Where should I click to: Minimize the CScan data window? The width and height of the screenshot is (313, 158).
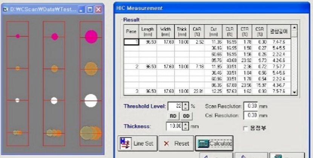(x=81, y=9)
